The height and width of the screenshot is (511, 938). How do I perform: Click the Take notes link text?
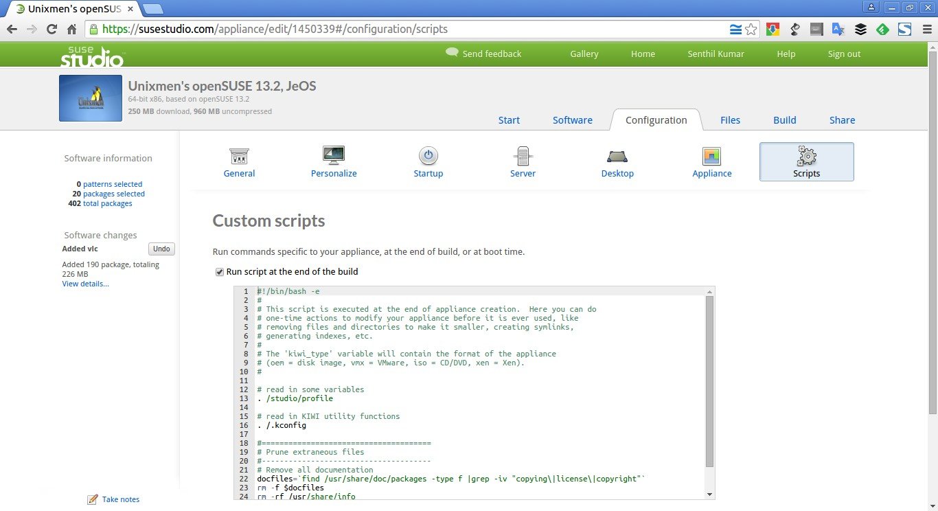121,499
